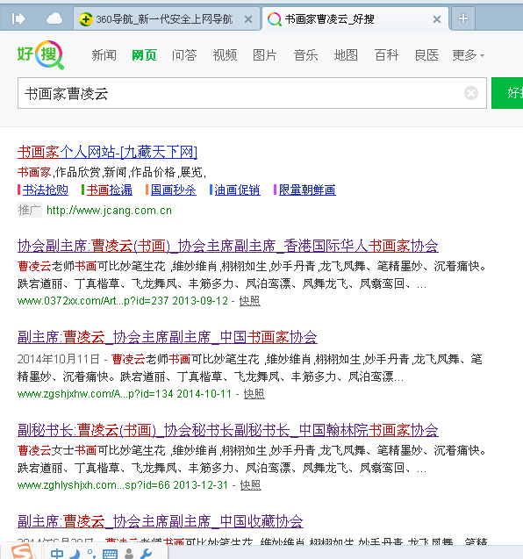Viewport: 523px width, 559px height.
Task: Switch to 图片 search category
Action: [265, 55]
